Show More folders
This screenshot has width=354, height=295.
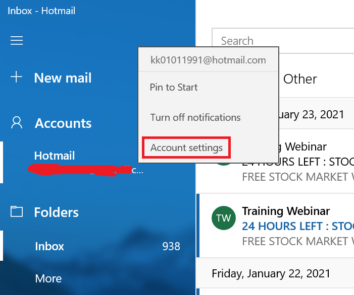(48, 278)
